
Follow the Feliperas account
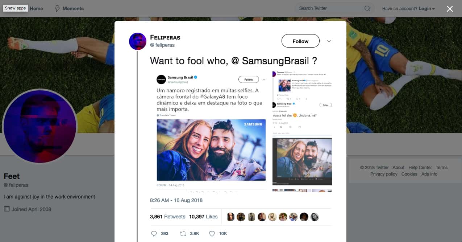click(x=300, y=41)
